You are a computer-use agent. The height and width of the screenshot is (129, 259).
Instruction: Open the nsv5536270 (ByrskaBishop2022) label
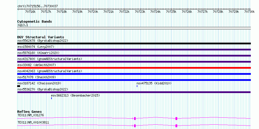(x=43, y=89)
